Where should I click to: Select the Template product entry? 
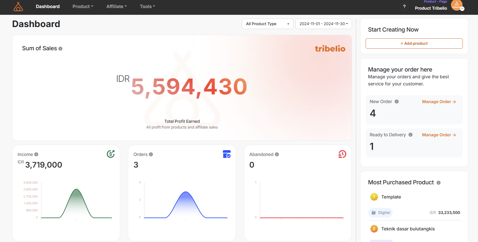coord(391,197)
